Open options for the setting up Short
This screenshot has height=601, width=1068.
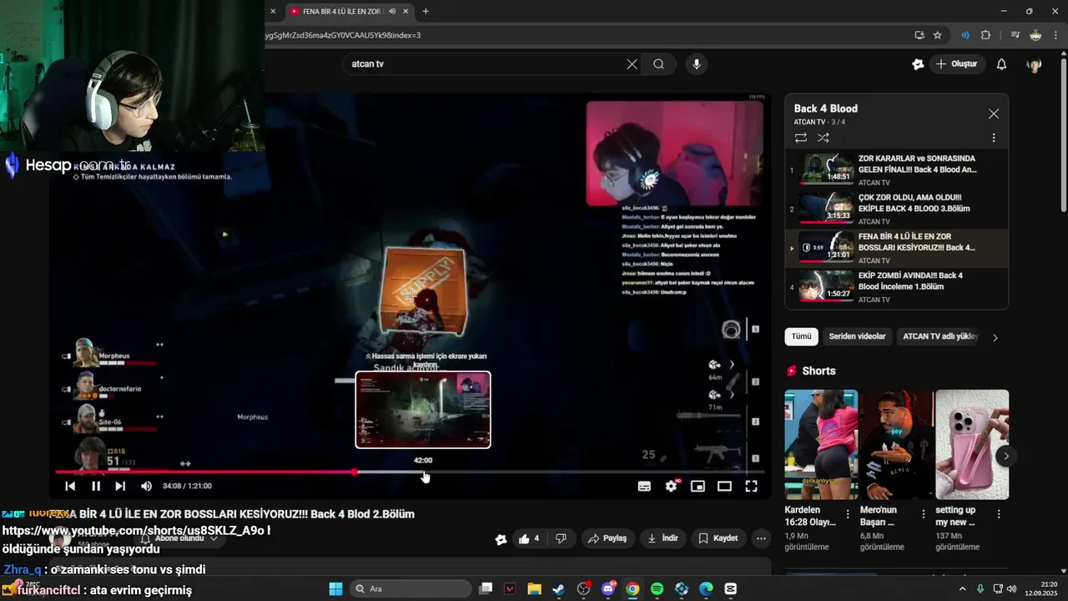(x=999, y=514)
